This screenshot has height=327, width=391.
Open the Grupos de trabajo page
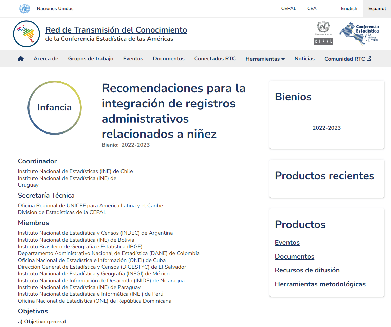91,59
